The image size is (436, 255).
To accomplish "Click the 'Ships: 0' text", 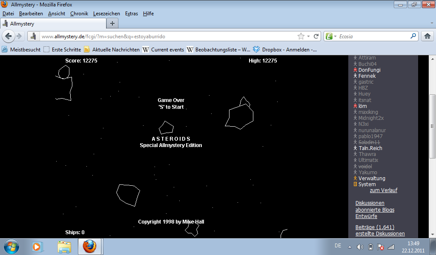I will coord(75,232).
